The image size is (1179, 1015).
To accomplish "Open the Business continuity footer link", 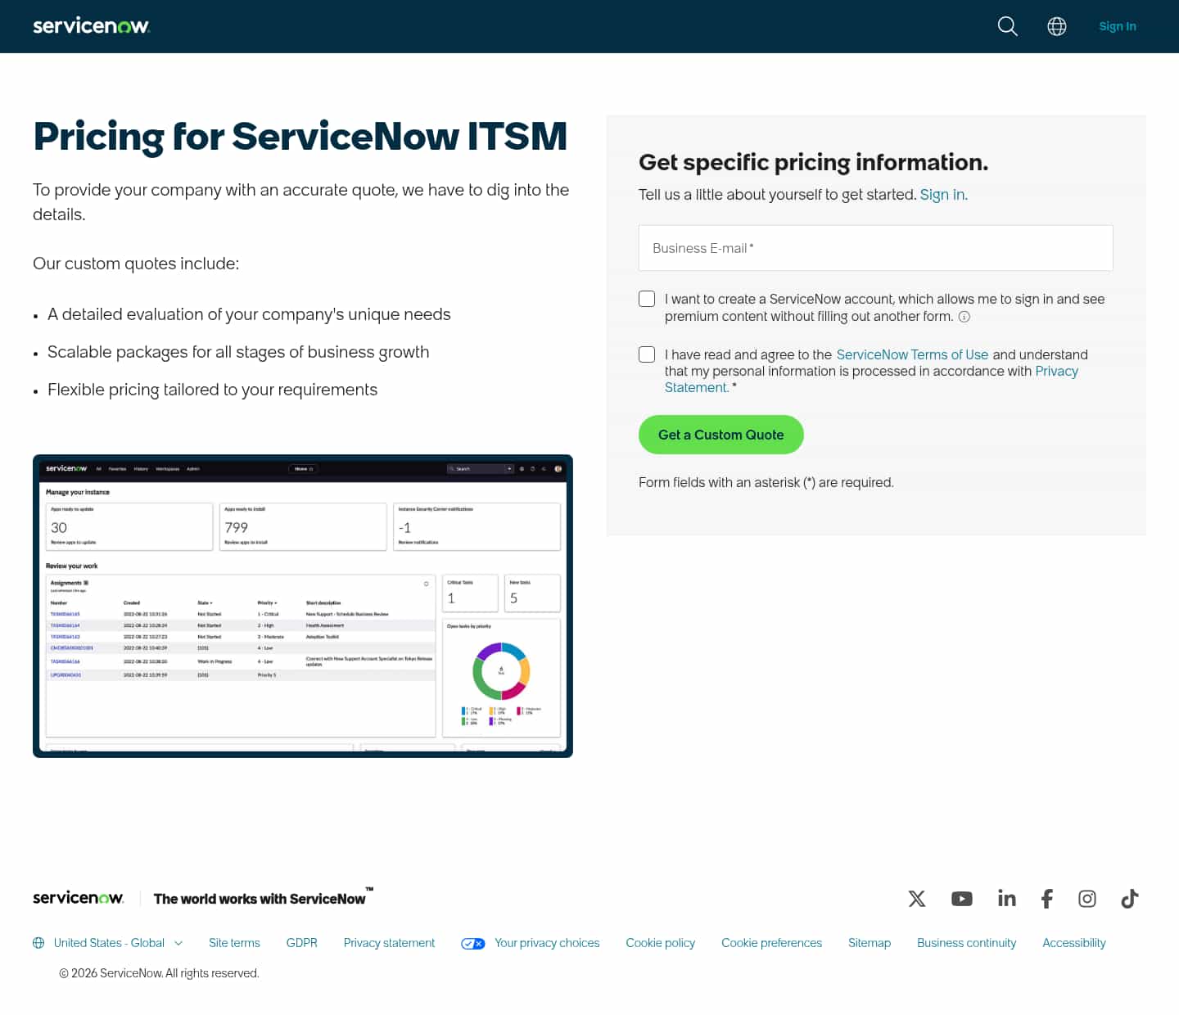I will pyautogui.click(x=967, y=943).
